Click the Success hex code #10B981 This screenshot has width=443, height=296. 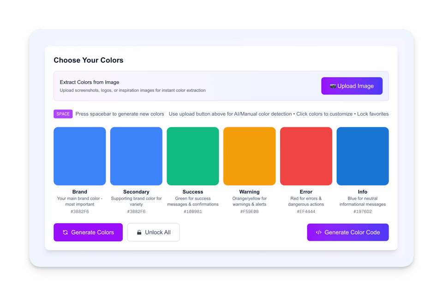[193, 212]
